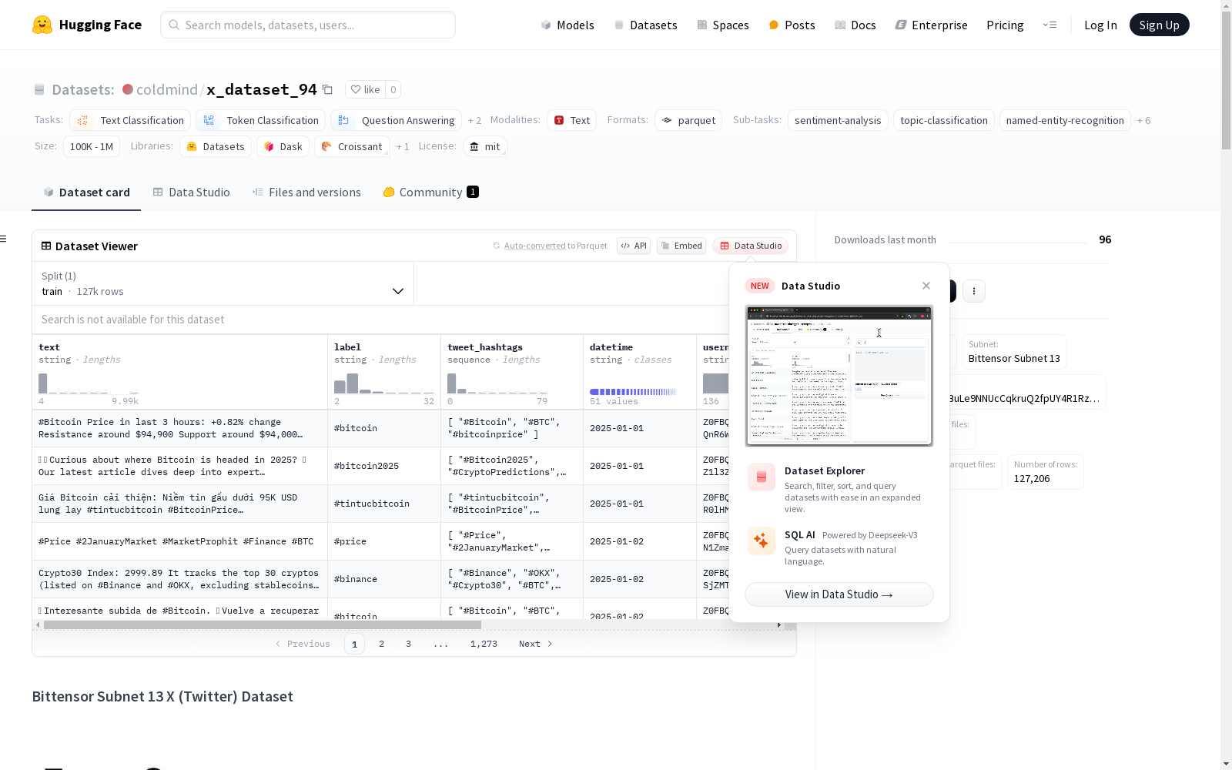Image resolution: width=1232 pixels, height=770 pixels.
Task: Click the mit license tag
Action: click(485, 146)
